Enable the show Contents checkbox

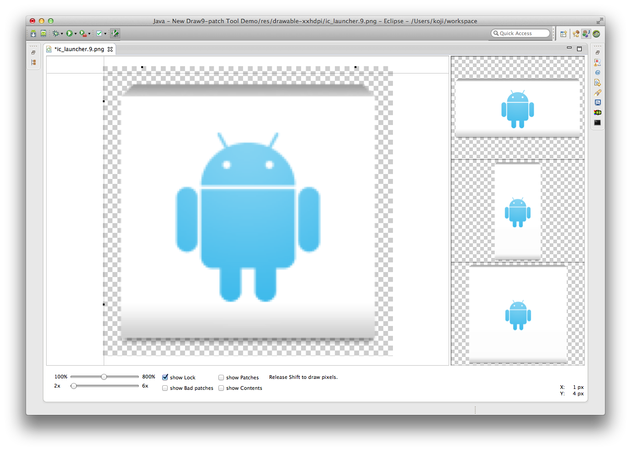221,388
